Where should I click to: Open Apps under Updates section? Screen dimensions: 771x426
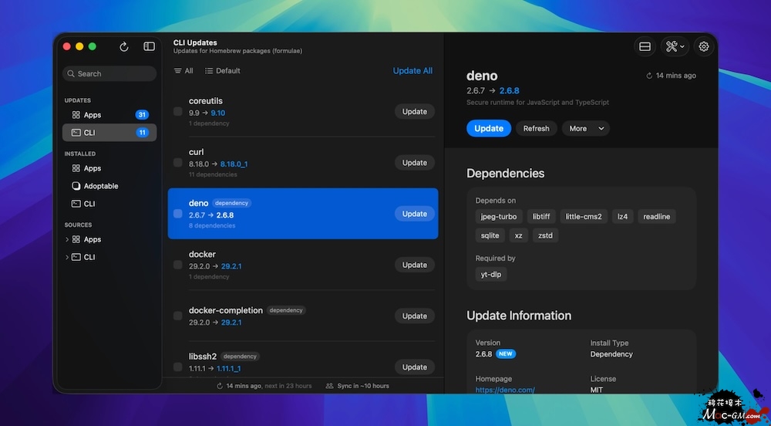[x=93, y=115]
